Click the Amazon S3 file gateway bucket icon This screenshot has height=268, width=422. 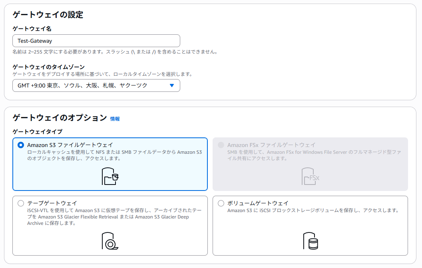click(x=110, y=176)
